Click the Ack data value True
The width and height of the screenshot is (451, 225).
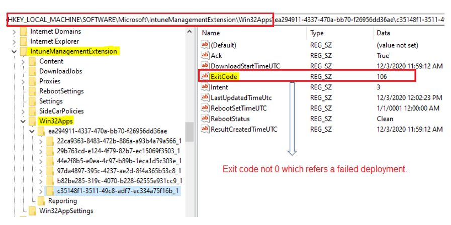[383, 55]
